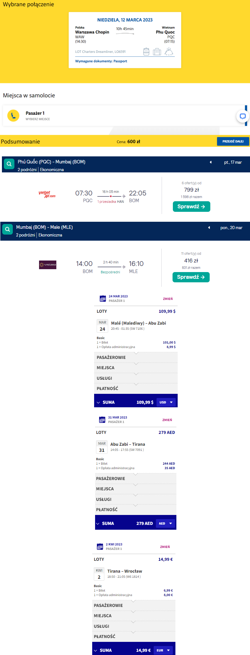Image resolution: width=250 pixels, height=655 pixels.
Task: Expand MIEJSCA section for Tirana – Wrocław
Action: 133,616
